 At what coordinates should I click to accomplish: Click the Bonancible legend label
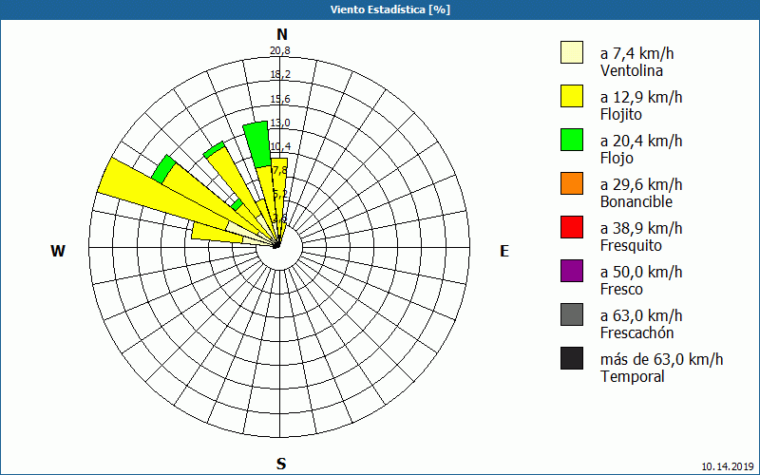(x=636, y=201)
